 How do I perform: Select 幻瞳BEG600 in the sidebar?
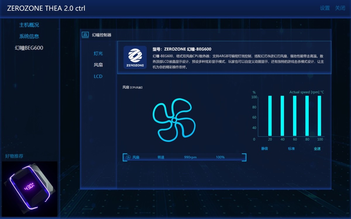coord(29,48)
